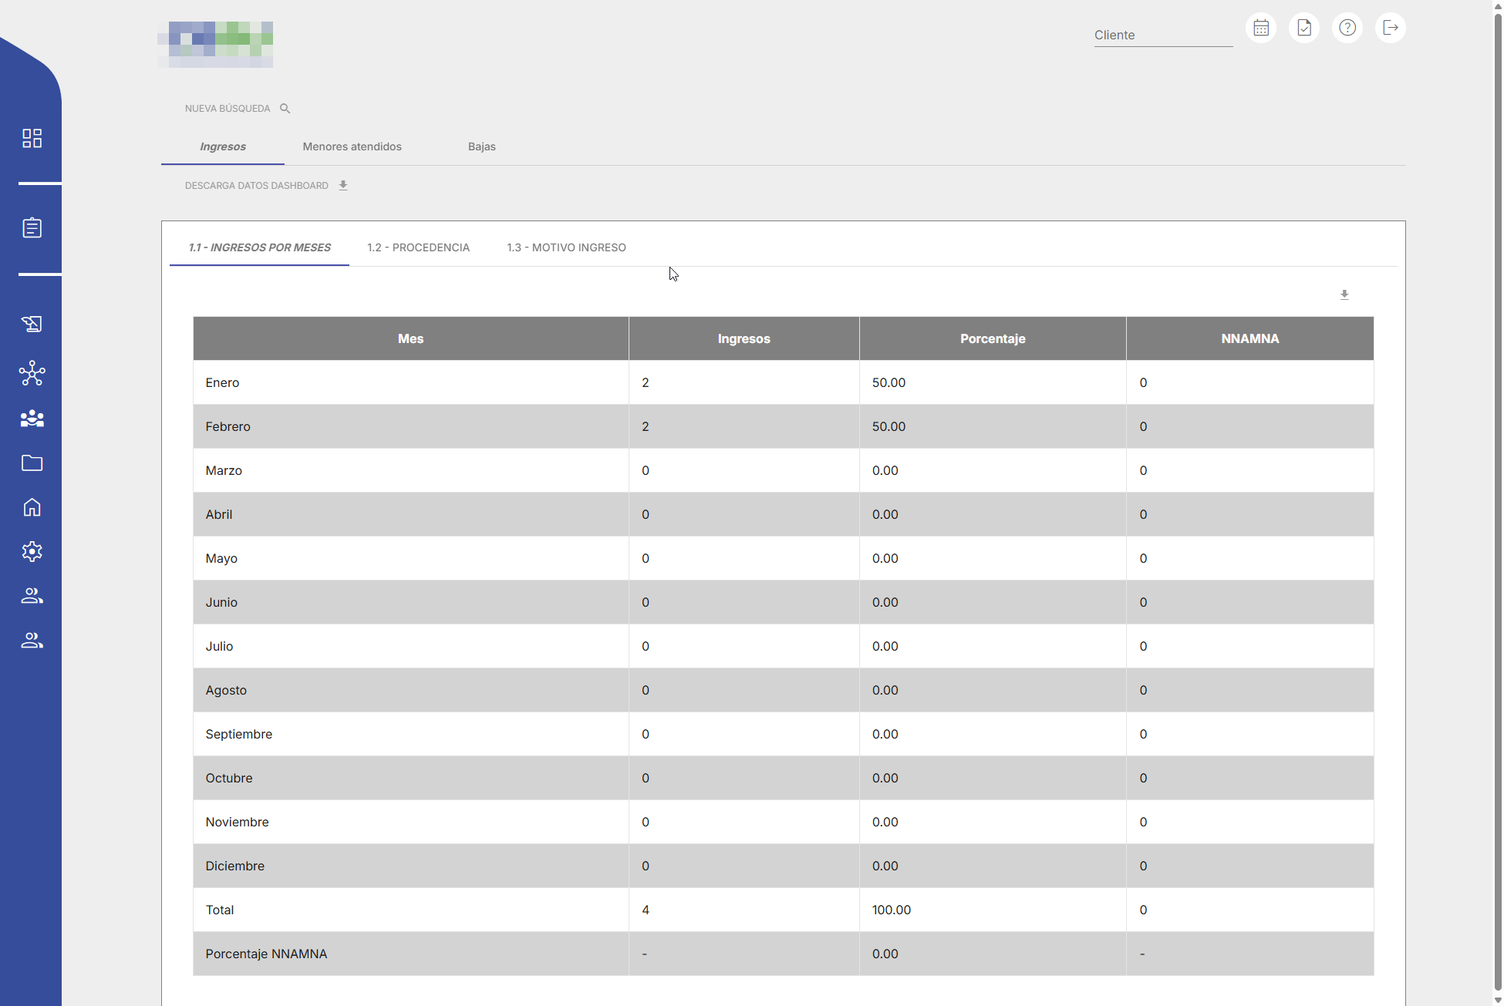Viewport: 1504px width, 1006px height.
Task: Select the 1.2 - Procedencia tab
Action: [418, 247]
